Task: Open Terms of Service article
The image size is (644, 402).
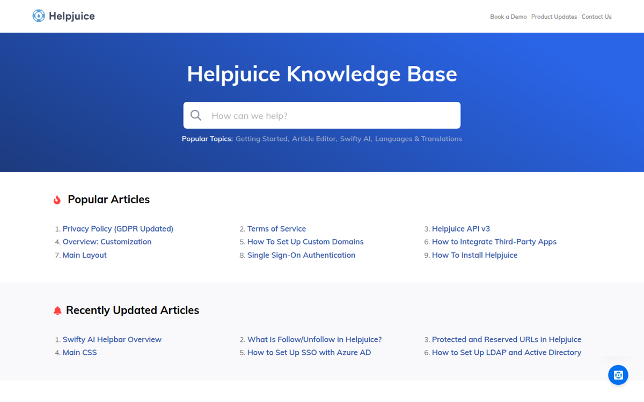Action: (x=276, y=229)
